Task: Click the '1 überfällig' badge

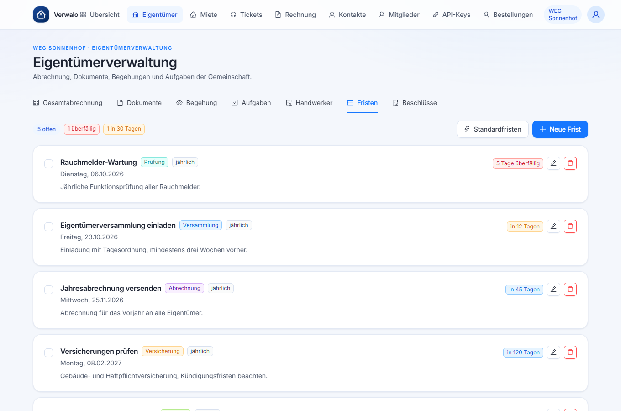Action: 82,129
